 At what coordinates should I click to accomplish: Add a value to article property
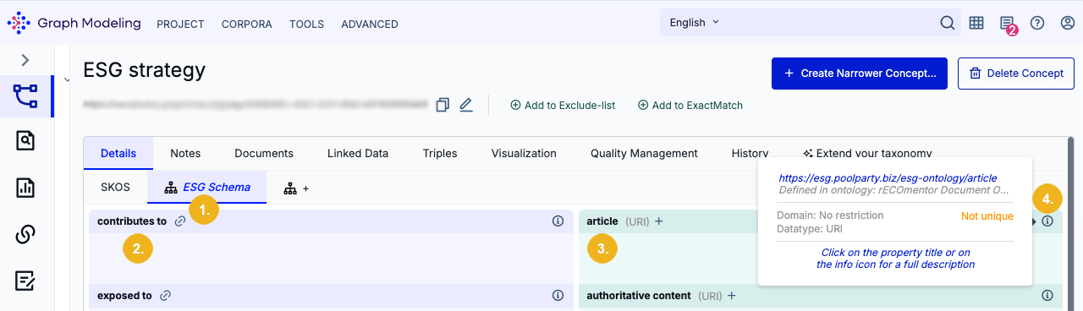click(x=658, y=221)
